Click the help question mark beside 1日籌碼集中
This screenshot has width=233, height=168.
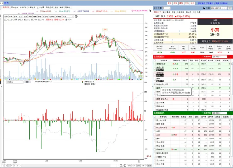click(x=179, y=31)
